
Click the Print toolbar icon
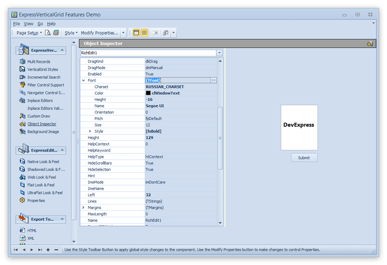coord(56,32)
